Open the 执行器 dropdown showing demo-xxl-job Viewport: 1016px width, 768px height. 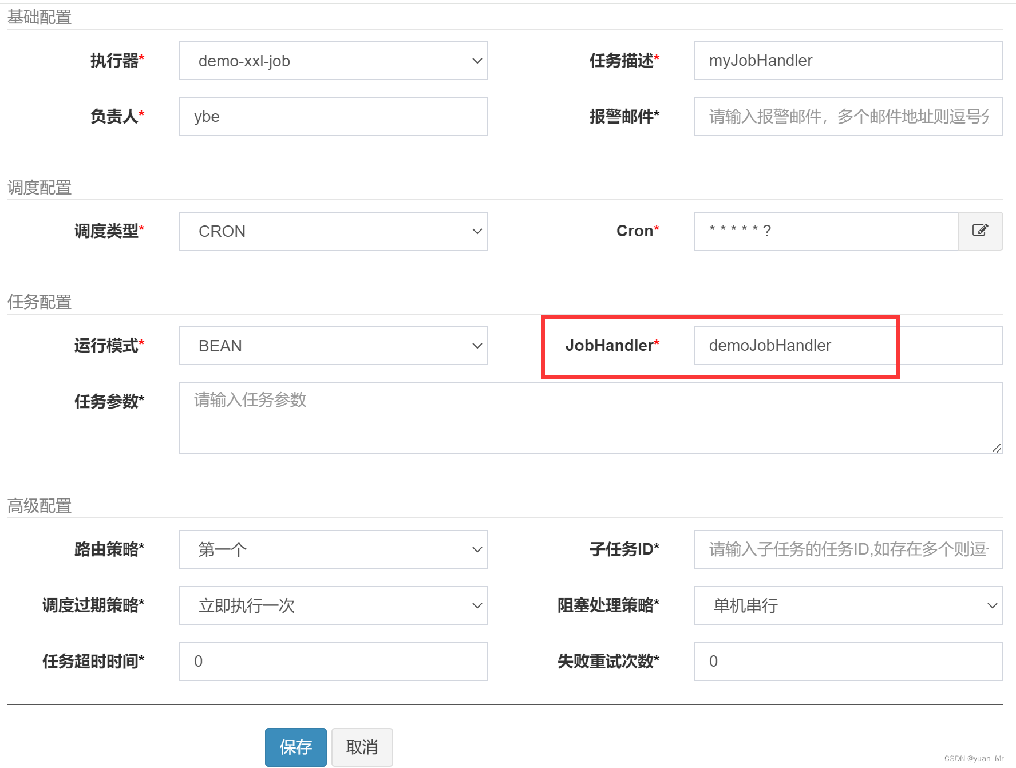(x=333, y=61)
